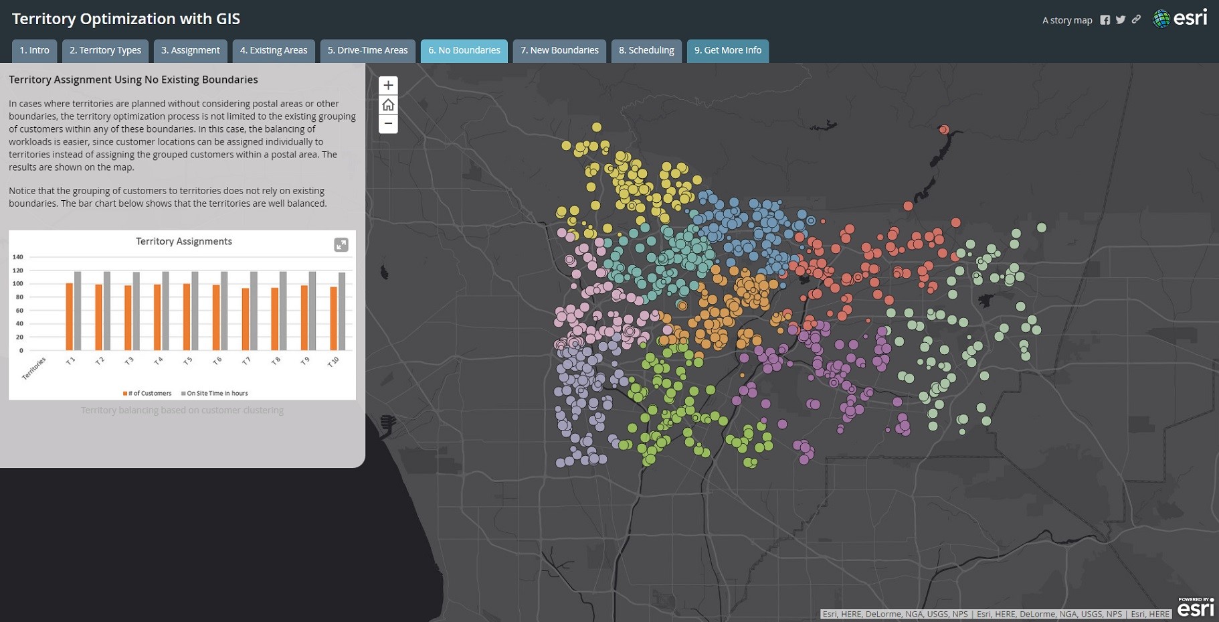
Task: Reset map to home extent
Action: [x=388, y=105]
